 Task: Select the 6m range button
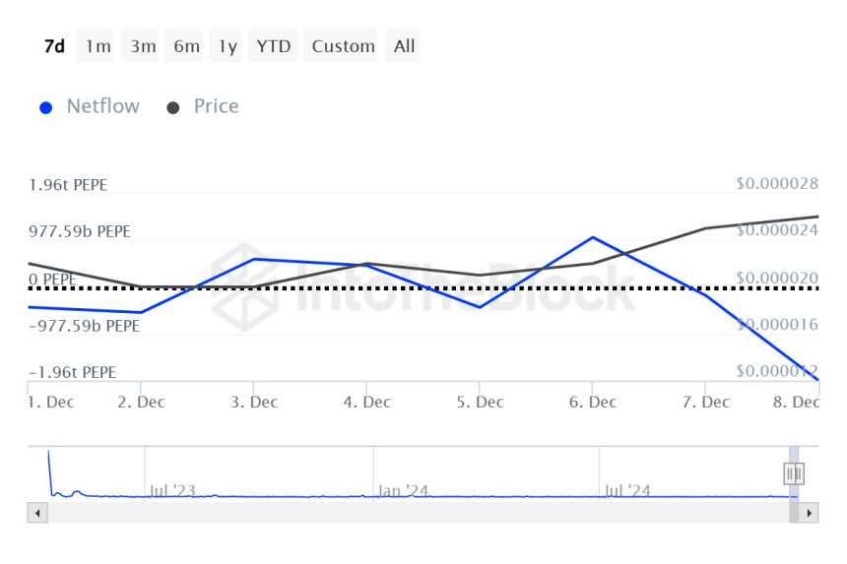(186, 46)
